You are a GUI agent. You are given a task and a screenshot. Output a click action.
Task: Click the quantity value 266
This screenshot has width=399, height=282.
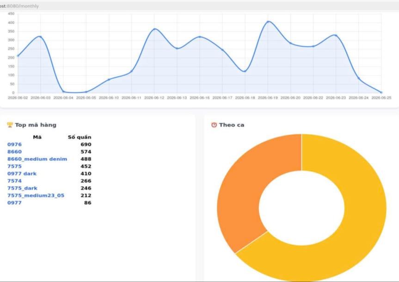pyautogui.click(x=86, y=181)
